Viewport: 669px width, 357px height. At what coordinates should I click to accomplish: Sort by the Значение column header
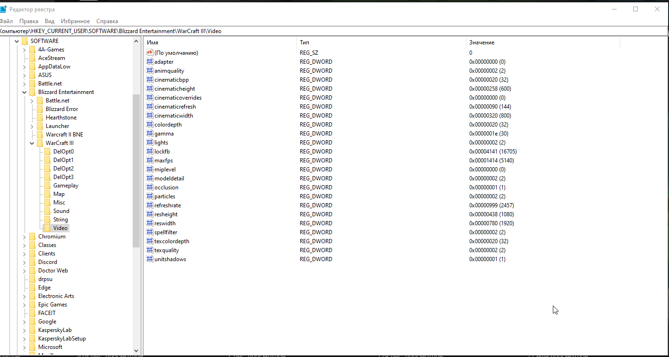pos(543,42)
